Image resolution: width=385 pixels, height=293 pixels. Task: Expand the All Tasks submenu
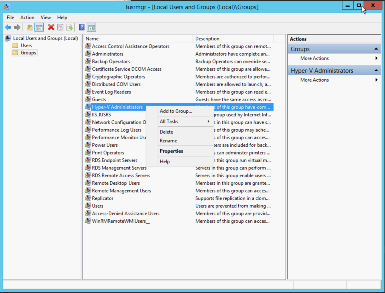[x=180, y=121]
